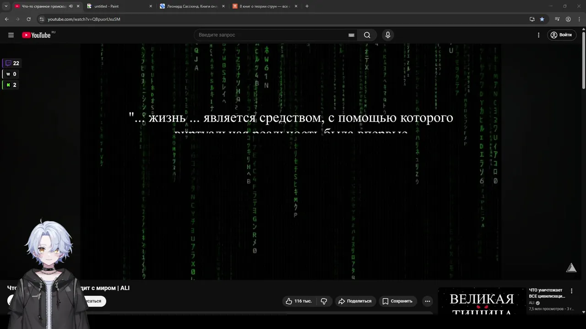
Task: Start voice search with microphone icon
Action: 388,35
